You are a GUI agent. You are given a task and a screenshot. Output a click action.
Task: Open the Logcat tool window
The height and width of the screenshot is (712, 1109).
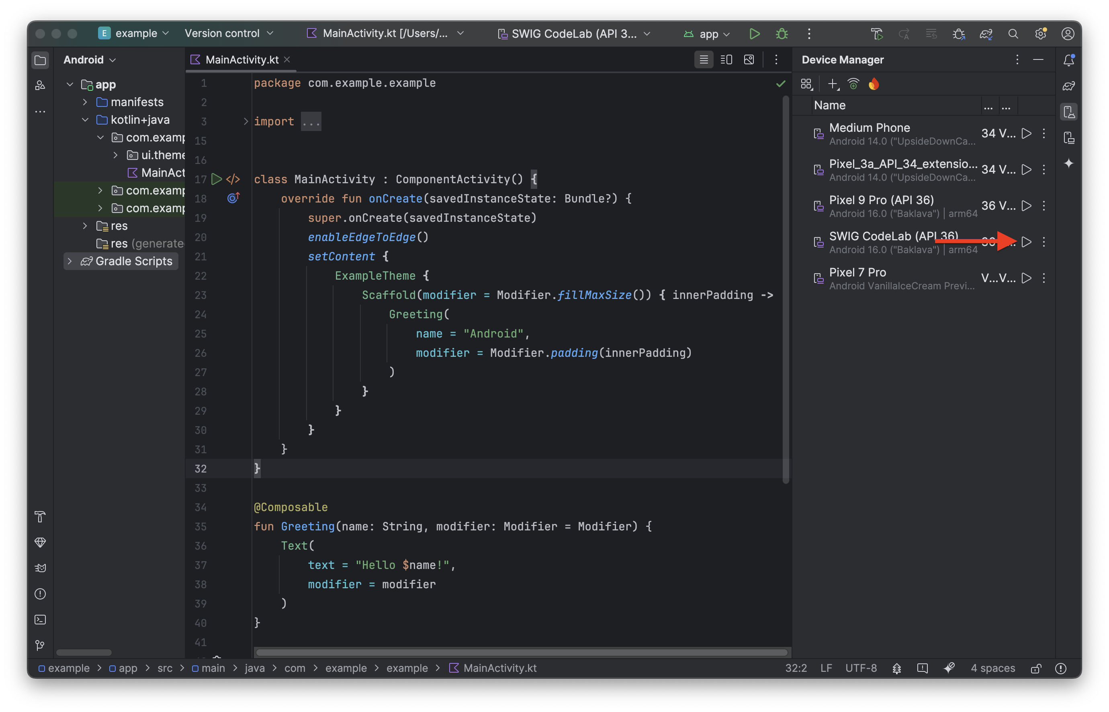coord(40,568)
